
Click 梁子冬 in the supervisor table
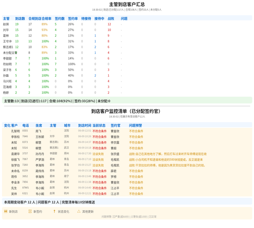point(7,70)
